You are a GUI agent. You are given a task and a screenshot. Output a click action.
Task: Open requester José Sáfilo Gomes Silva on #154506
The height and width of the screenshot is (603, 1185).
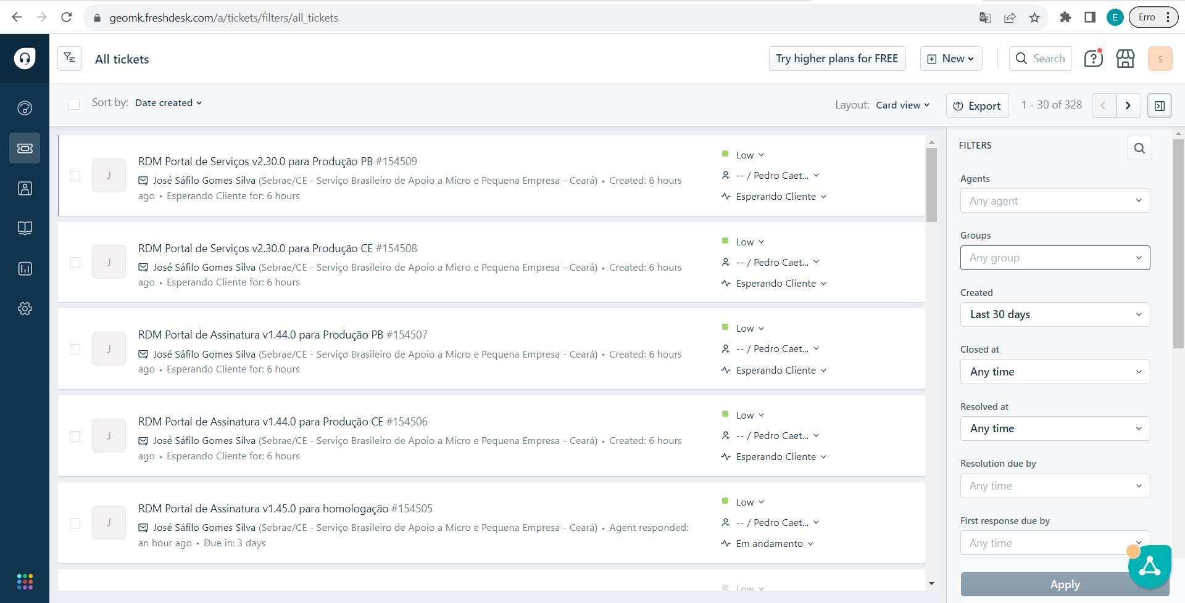204,441
